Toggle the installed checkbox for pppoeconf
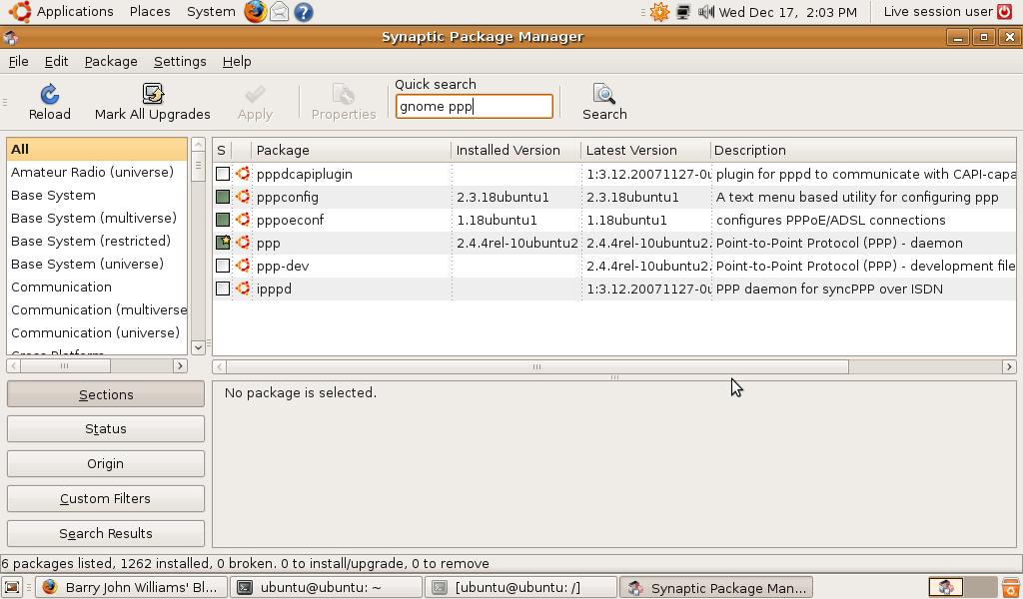Viewport: 1023px width, 599px height. (x=223, y=220)
